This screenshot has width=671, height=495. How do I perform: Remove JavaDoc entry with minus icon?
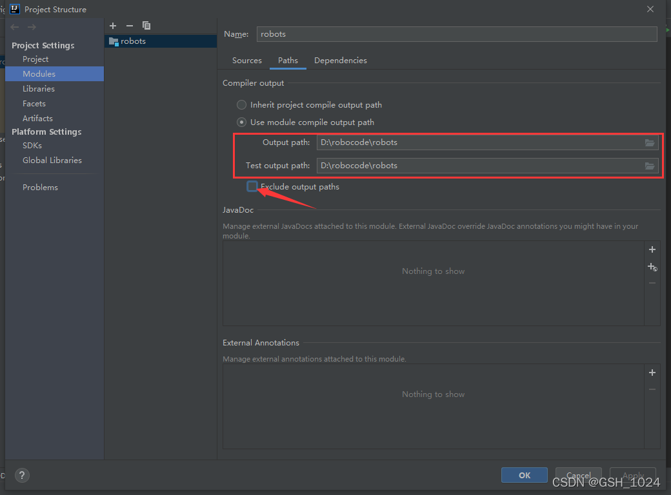point(652,283)
